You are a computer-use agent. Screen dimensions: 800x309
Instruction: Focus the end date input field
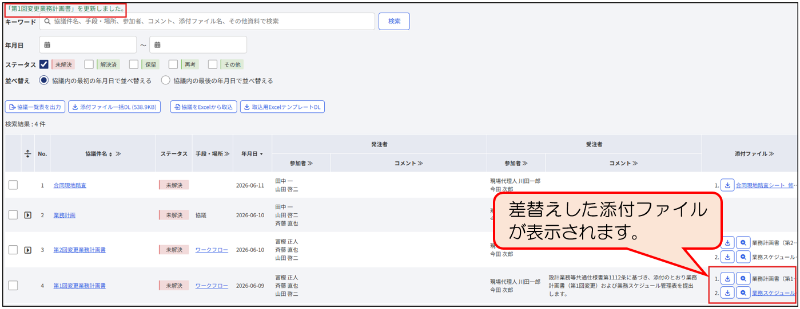[198, 45]
